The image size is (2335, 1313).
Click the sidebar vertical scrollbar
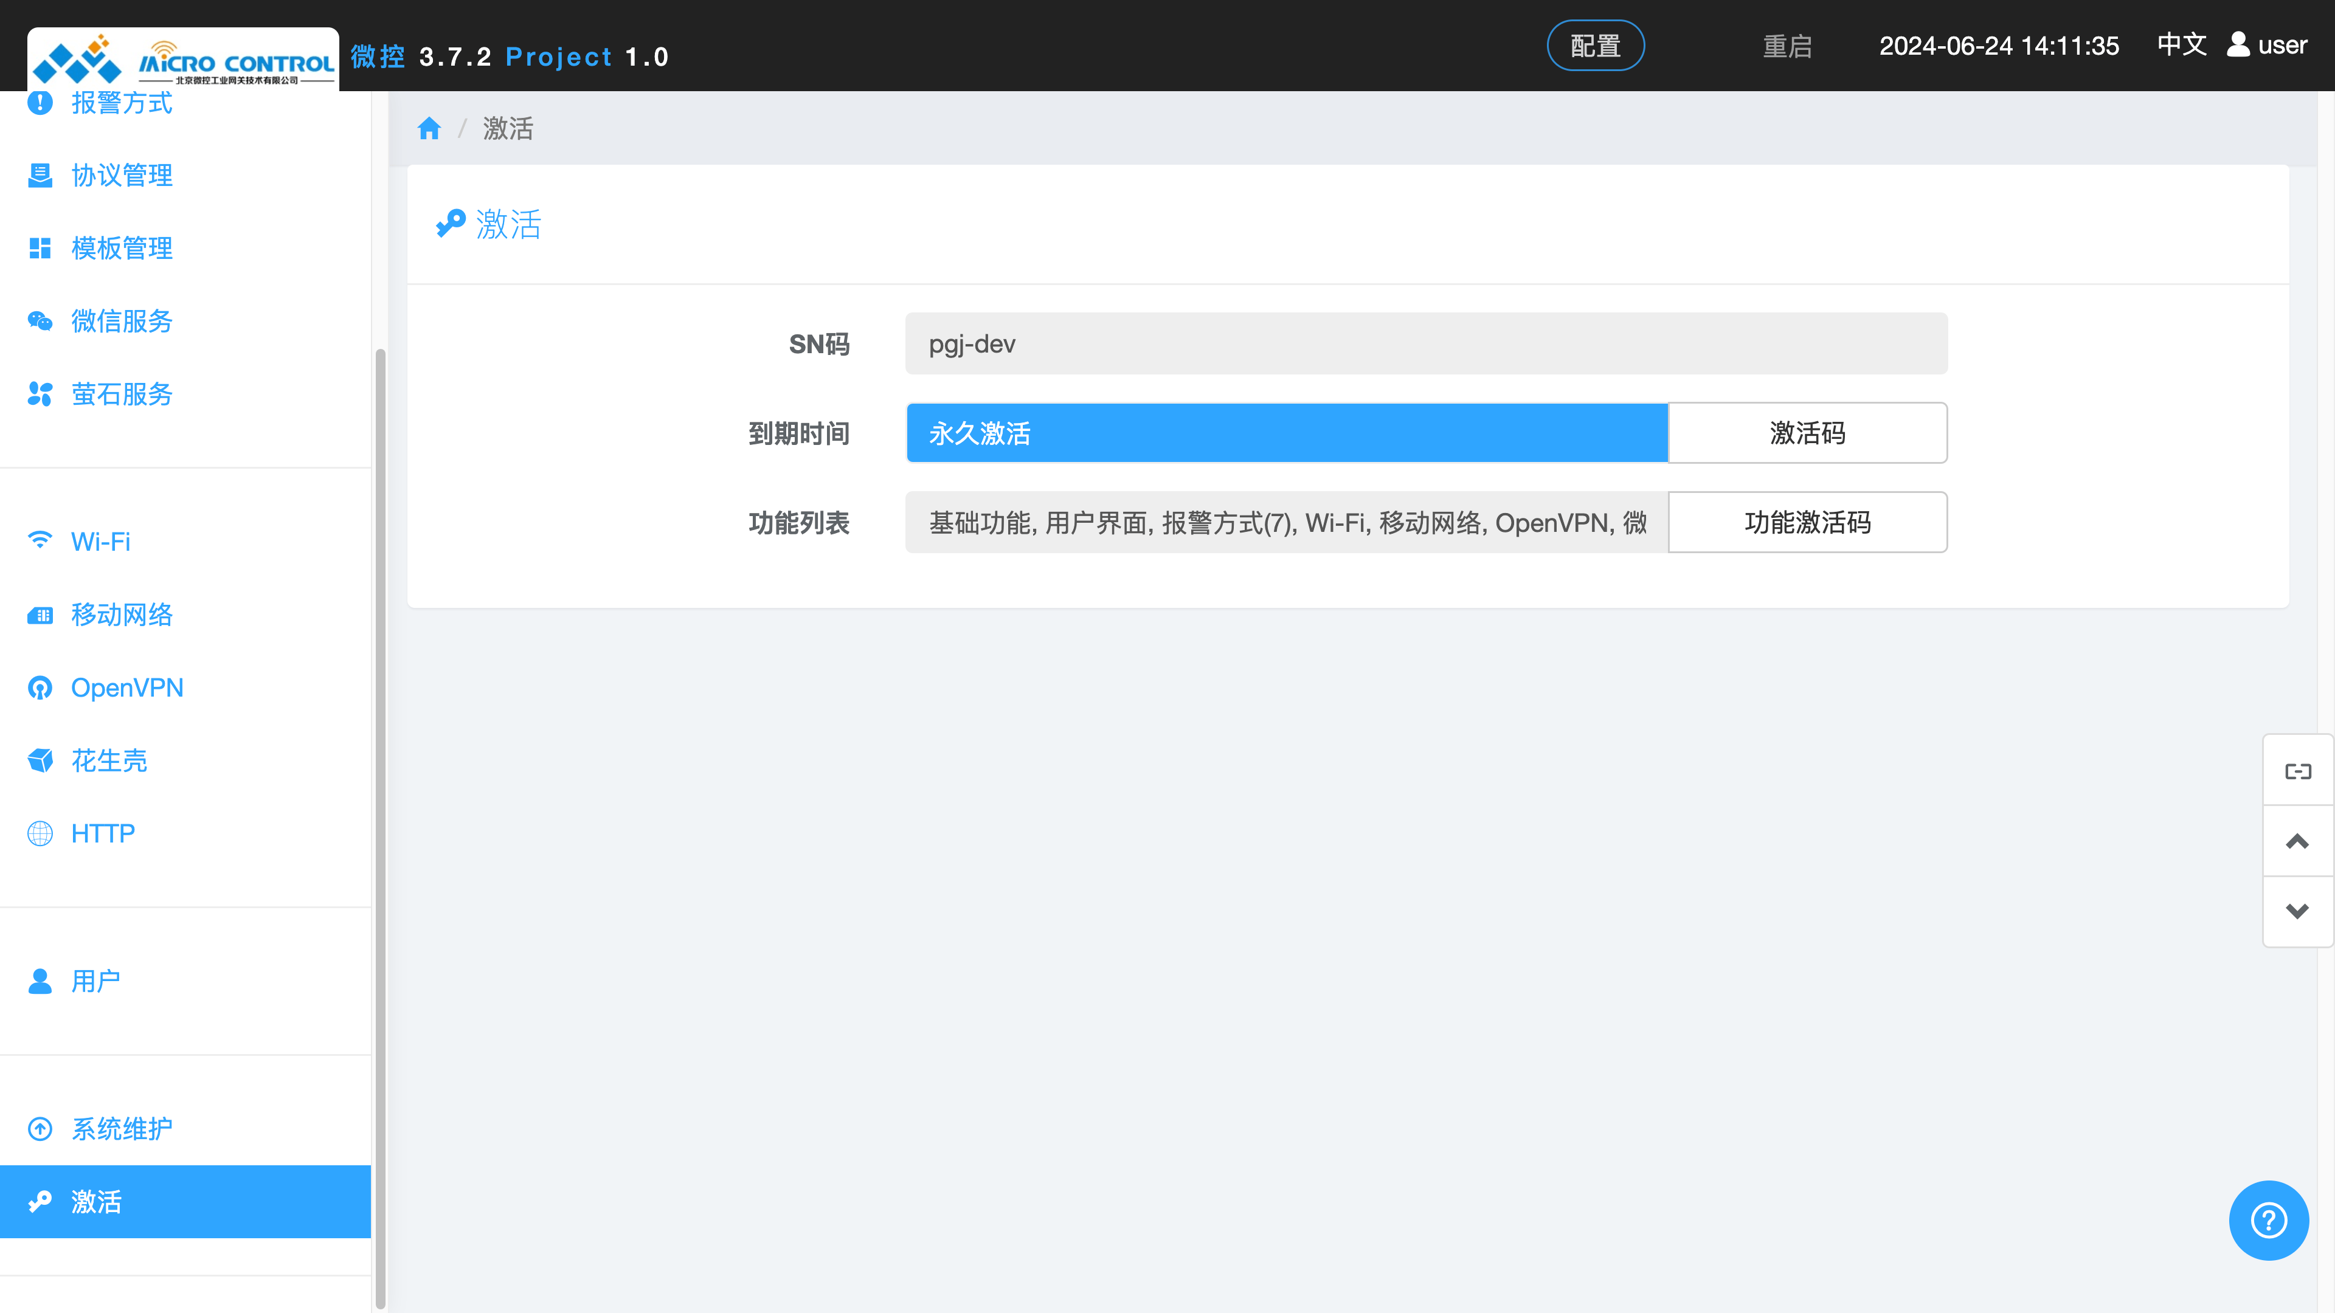click(x=380, y=816)
